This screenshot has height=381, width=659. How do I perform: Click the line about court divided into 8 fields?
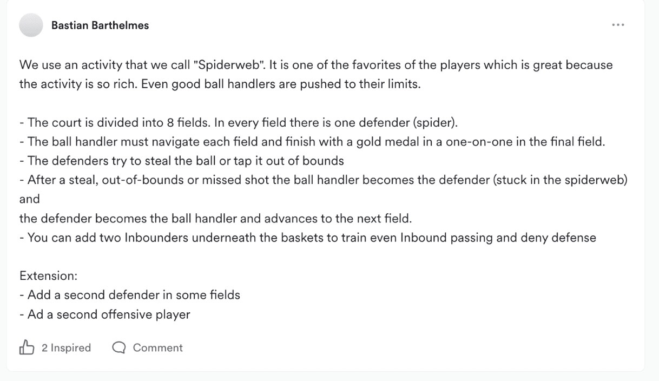click(x=239, y=122)
